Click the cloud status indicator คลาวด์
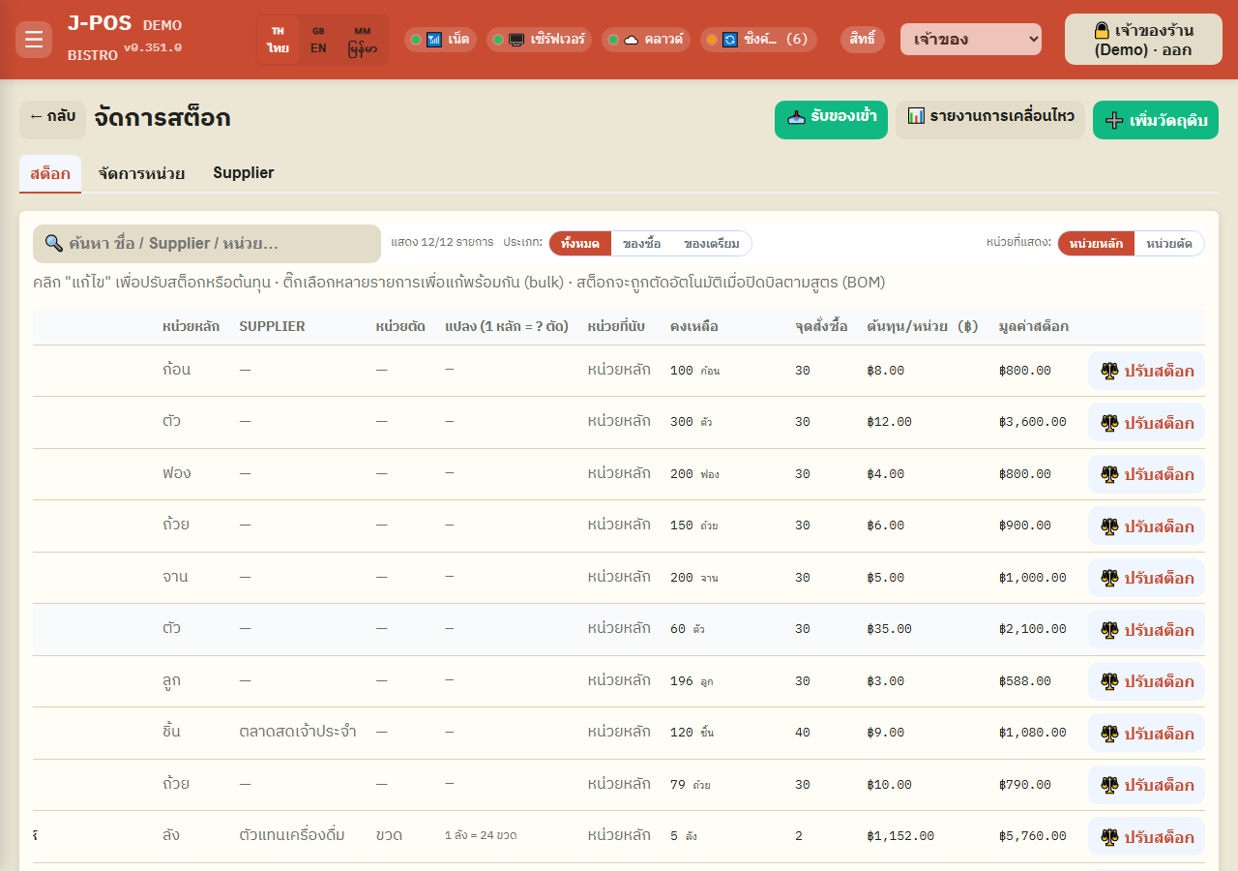This screenshot has height=871, width=1238. (x=646, y=40)
